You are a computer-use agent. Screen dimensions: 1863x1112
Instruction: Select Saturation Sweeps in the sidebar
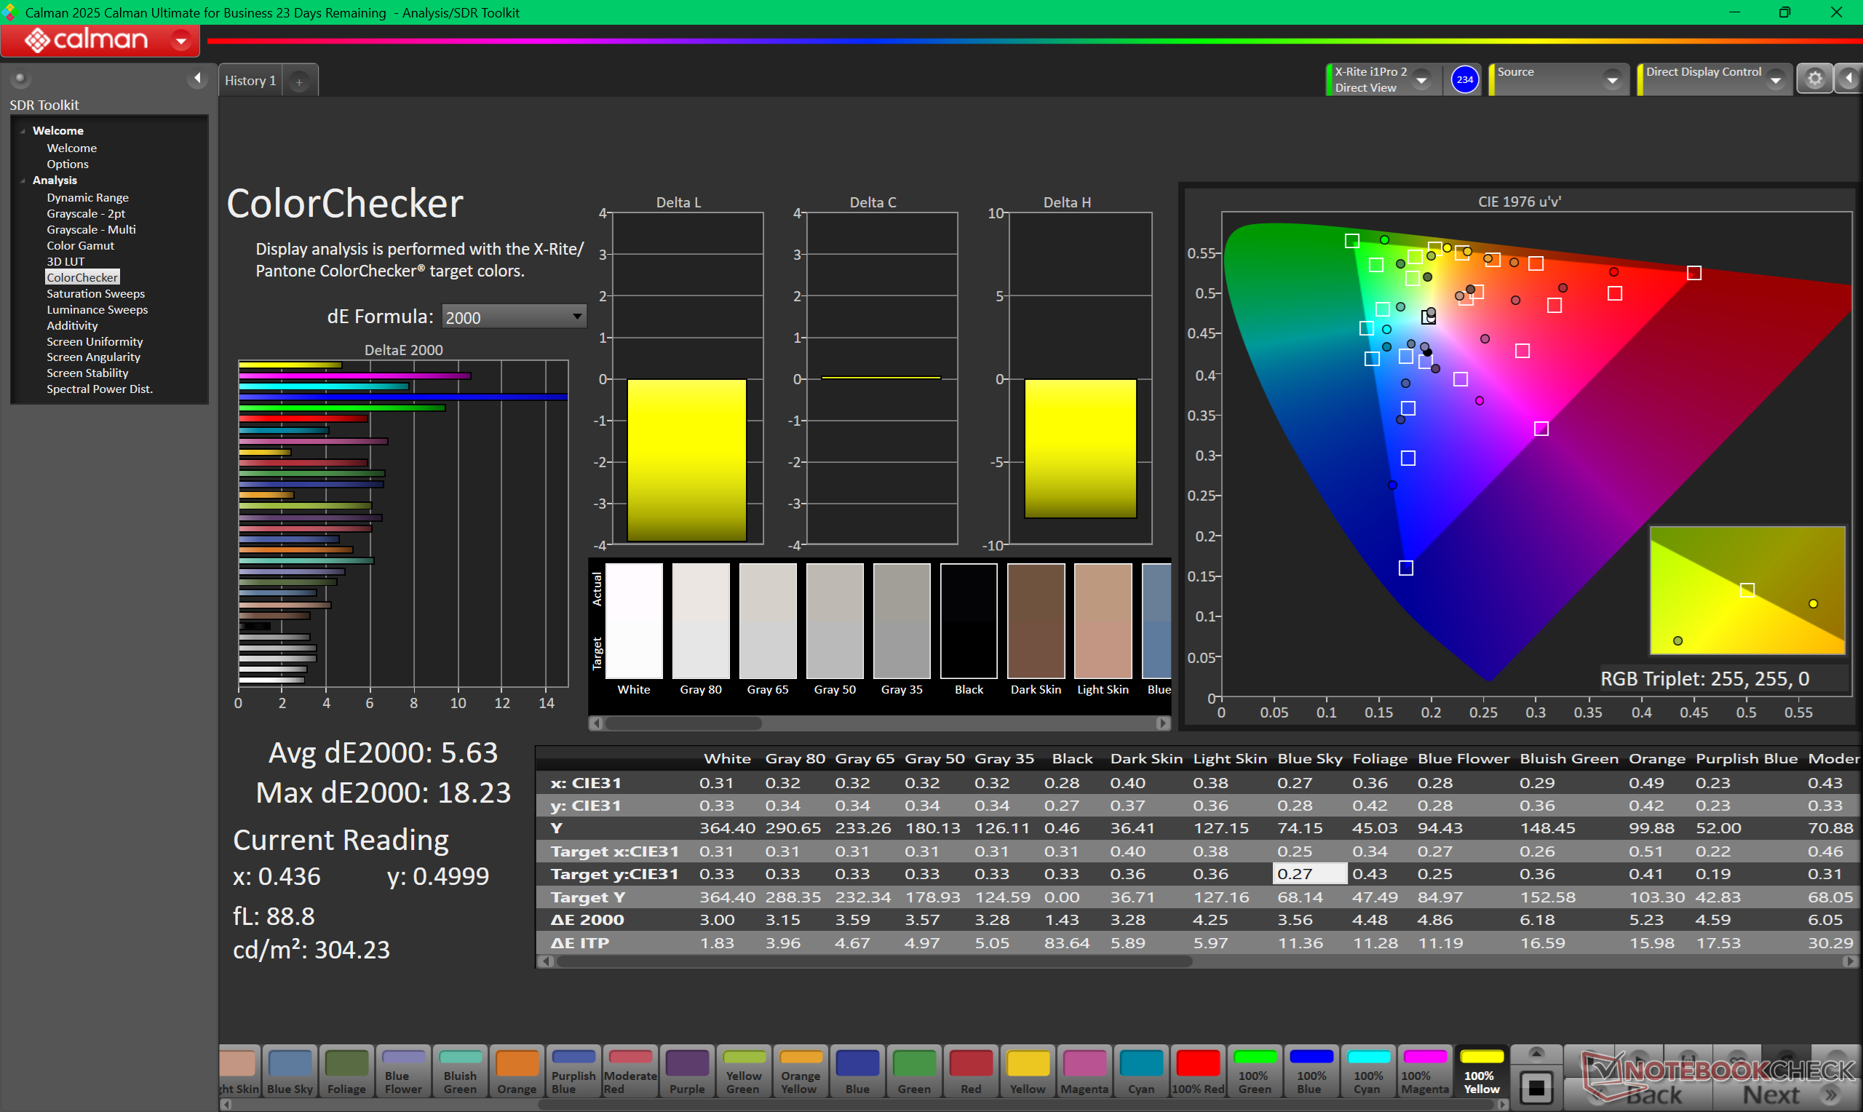click(96, 294)
